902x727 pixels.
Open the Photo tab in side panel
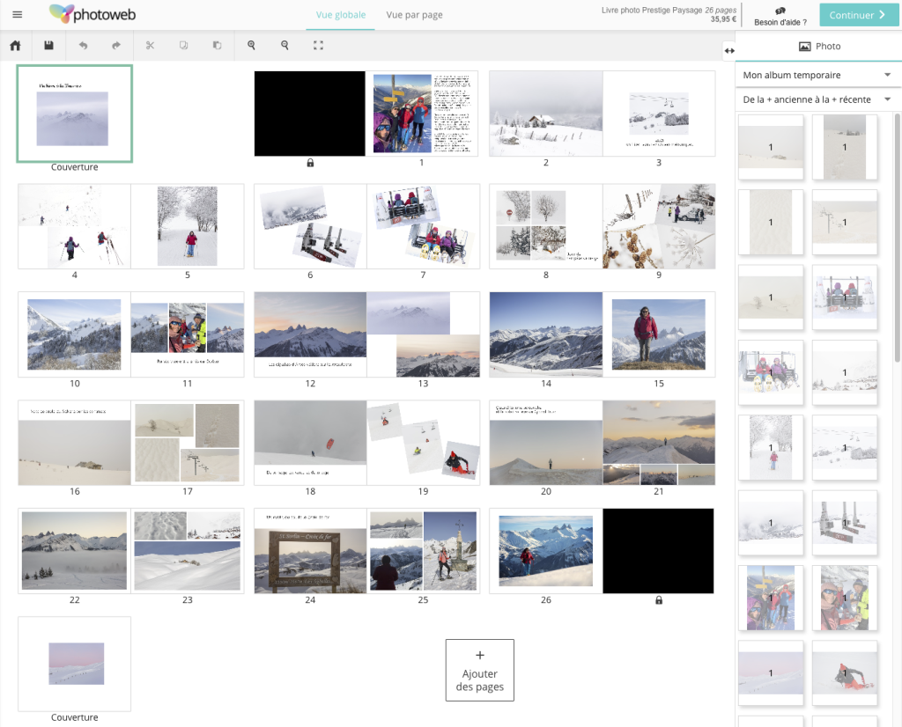(819, 47)
